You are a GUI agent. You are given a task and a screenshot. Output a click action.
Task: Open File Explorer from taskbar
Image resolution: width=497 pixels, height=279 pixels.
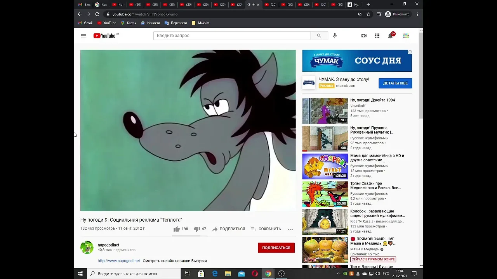coord(228,274)
